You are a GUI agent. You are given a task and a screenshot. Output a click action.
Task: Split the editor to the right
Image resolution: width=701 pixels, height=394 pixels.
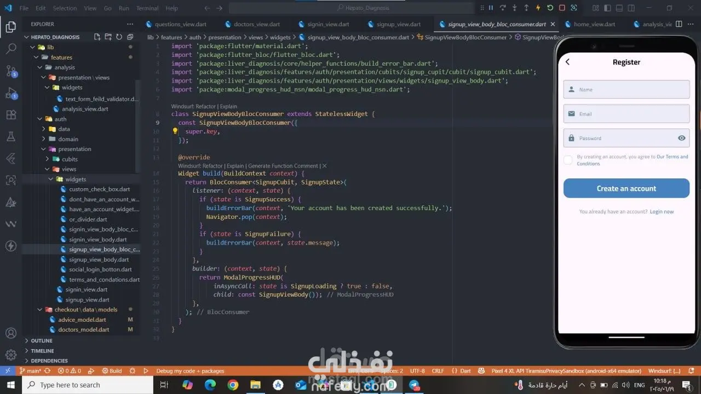coord(679,24)
